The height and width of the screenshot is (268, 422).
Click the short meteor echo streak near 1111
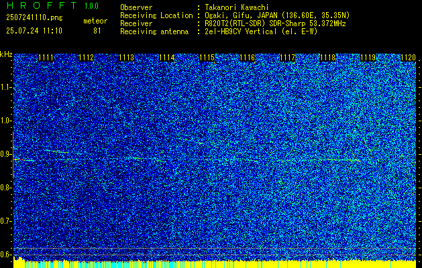(x=57, y=151)
